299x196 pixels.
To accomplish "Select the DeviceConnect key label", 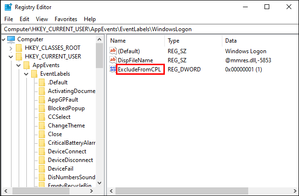I will coord(67,151).
